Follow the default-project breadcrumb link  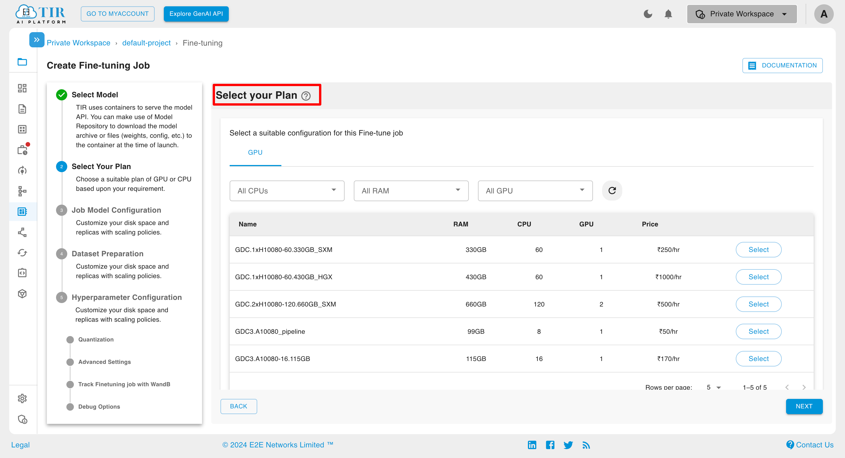(146, 43)
